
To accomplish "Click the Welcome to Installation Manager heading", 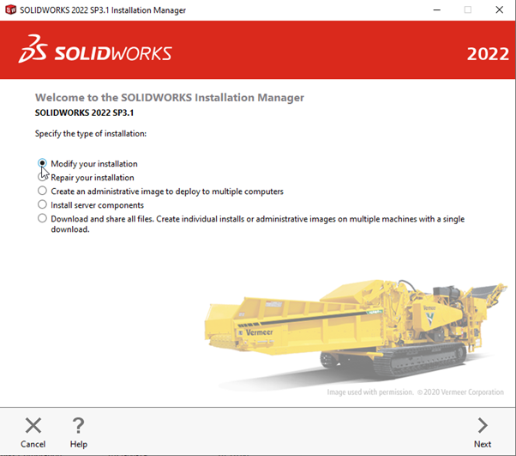I will (169, 98).
